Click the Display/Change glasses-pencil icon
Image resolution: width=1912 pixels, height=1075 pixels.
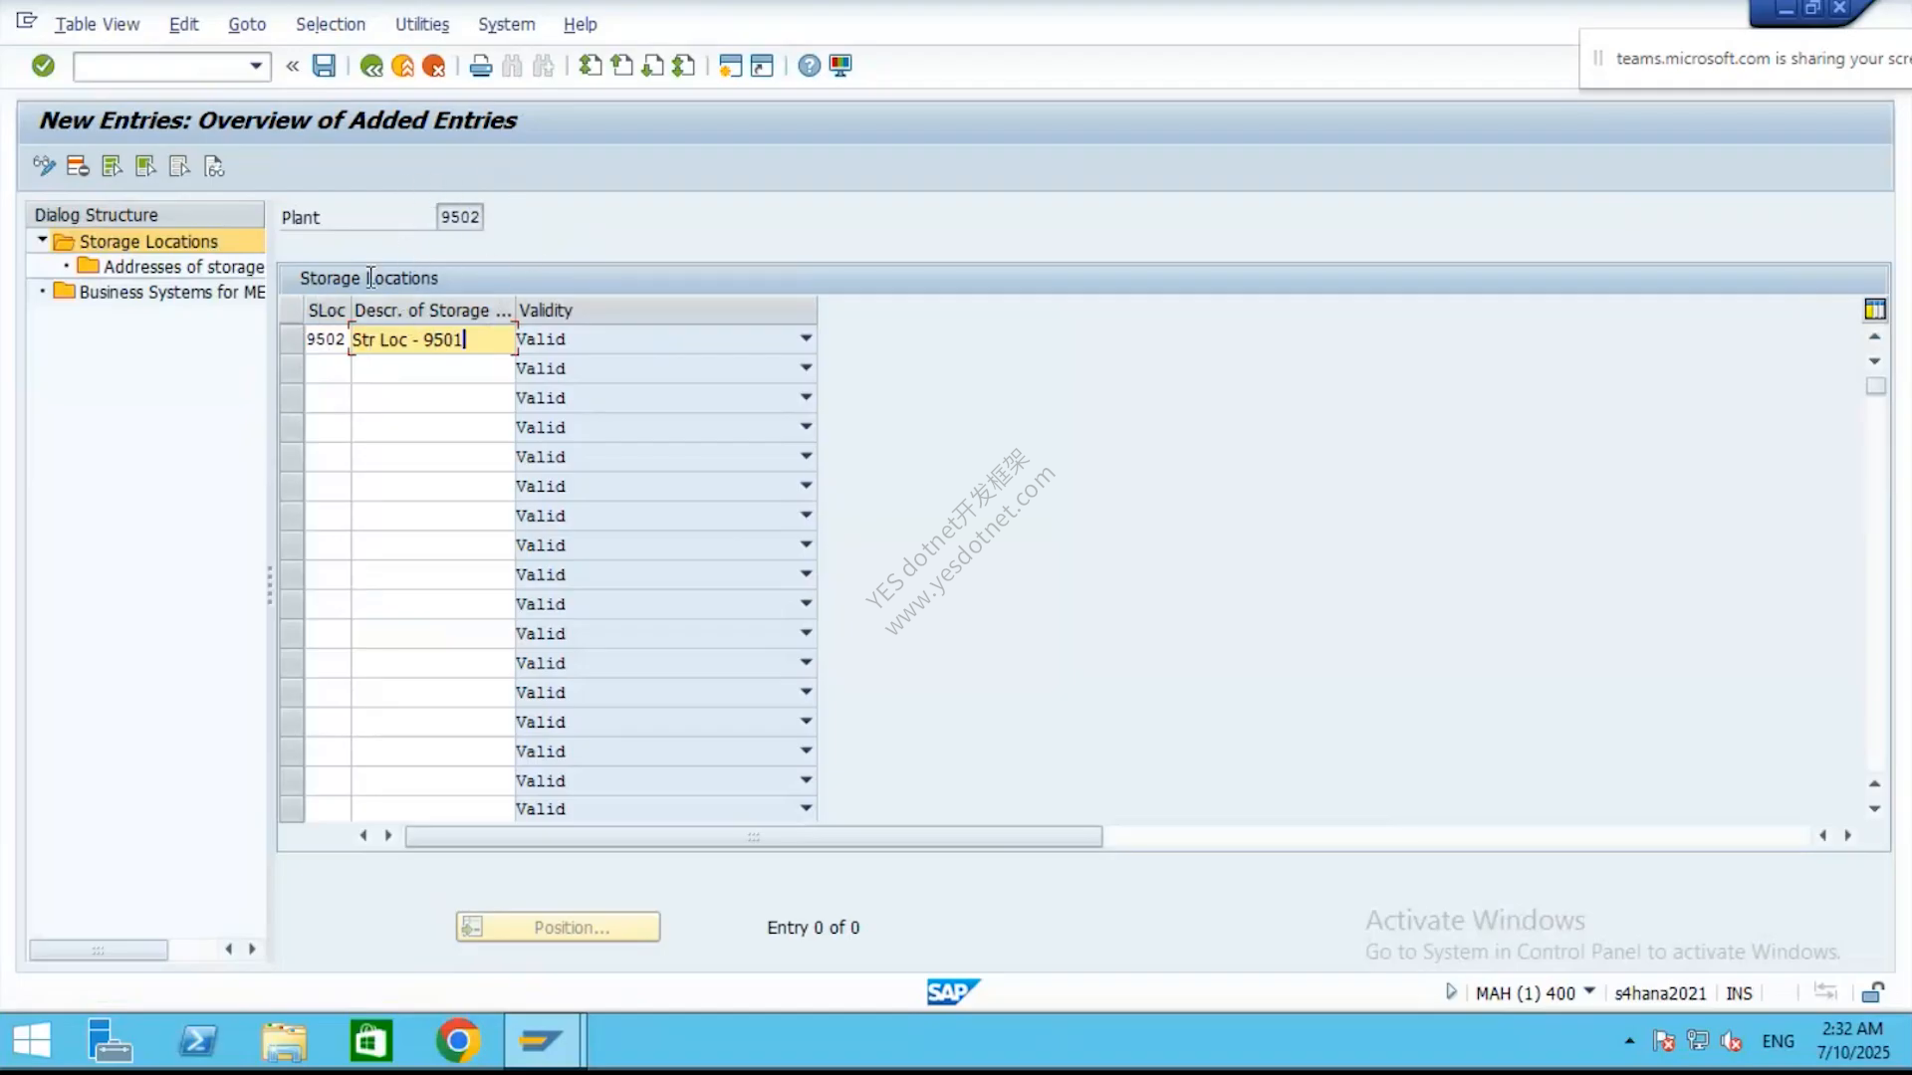(x=44, y=166)
